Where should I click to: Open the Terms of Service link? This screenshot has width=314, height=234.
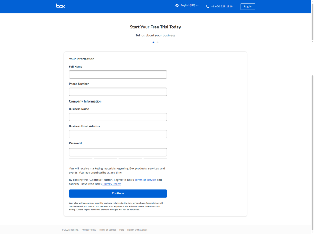click(145, 180)
